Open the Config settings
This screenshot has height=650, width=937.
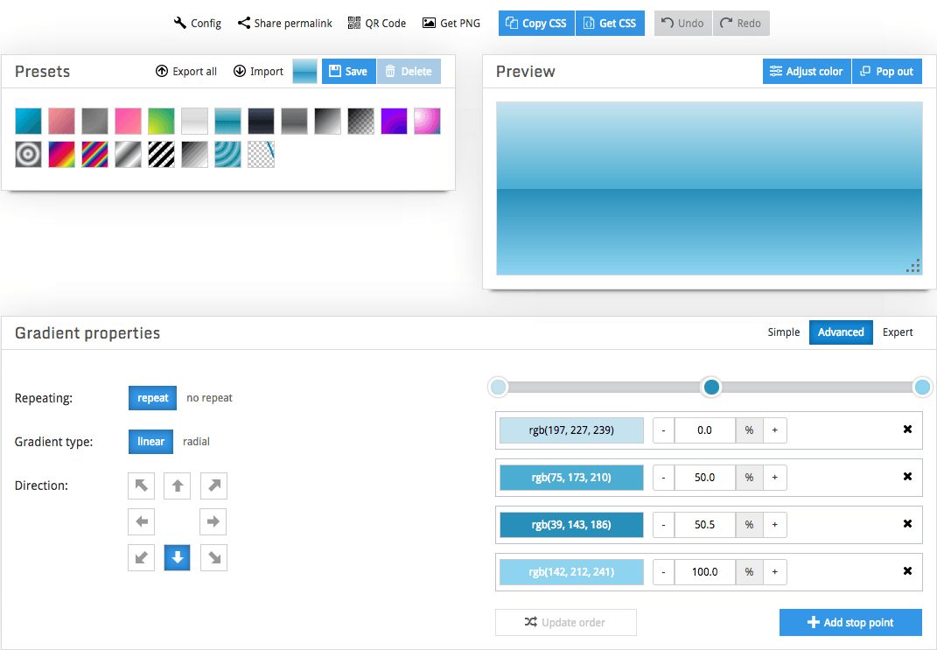[x=196, y=23]
